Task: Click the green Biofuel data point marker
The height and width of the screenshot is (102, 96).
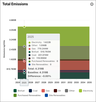Action: click(x=24, y=73)
